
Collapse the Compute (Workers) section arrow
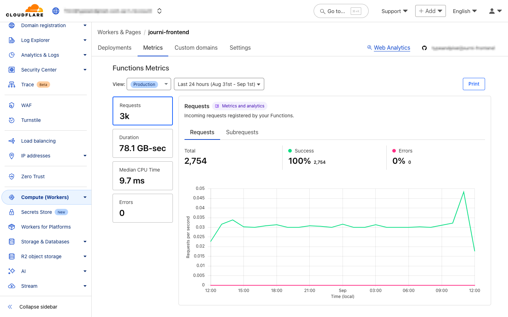tap(85, 197)
